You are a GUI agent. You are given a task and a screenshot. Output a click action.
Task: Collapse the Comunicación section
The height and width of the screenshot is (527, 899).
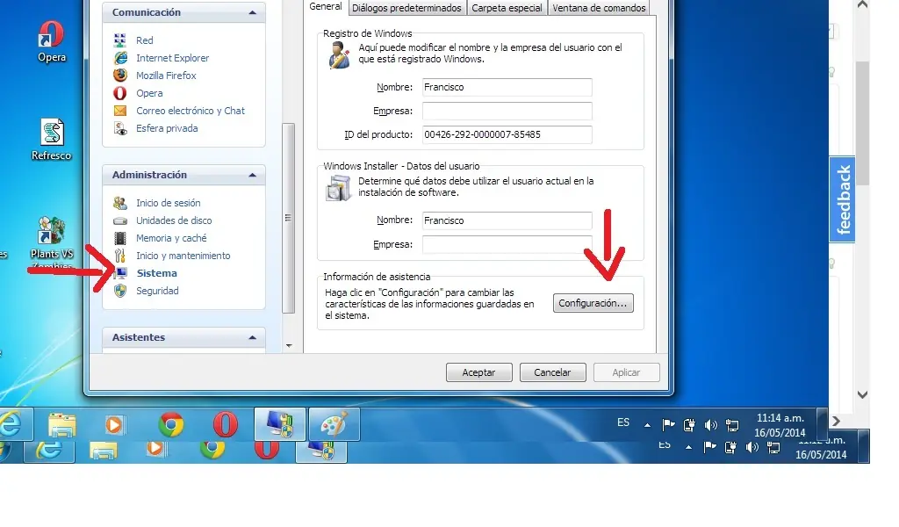pos(252,12)
